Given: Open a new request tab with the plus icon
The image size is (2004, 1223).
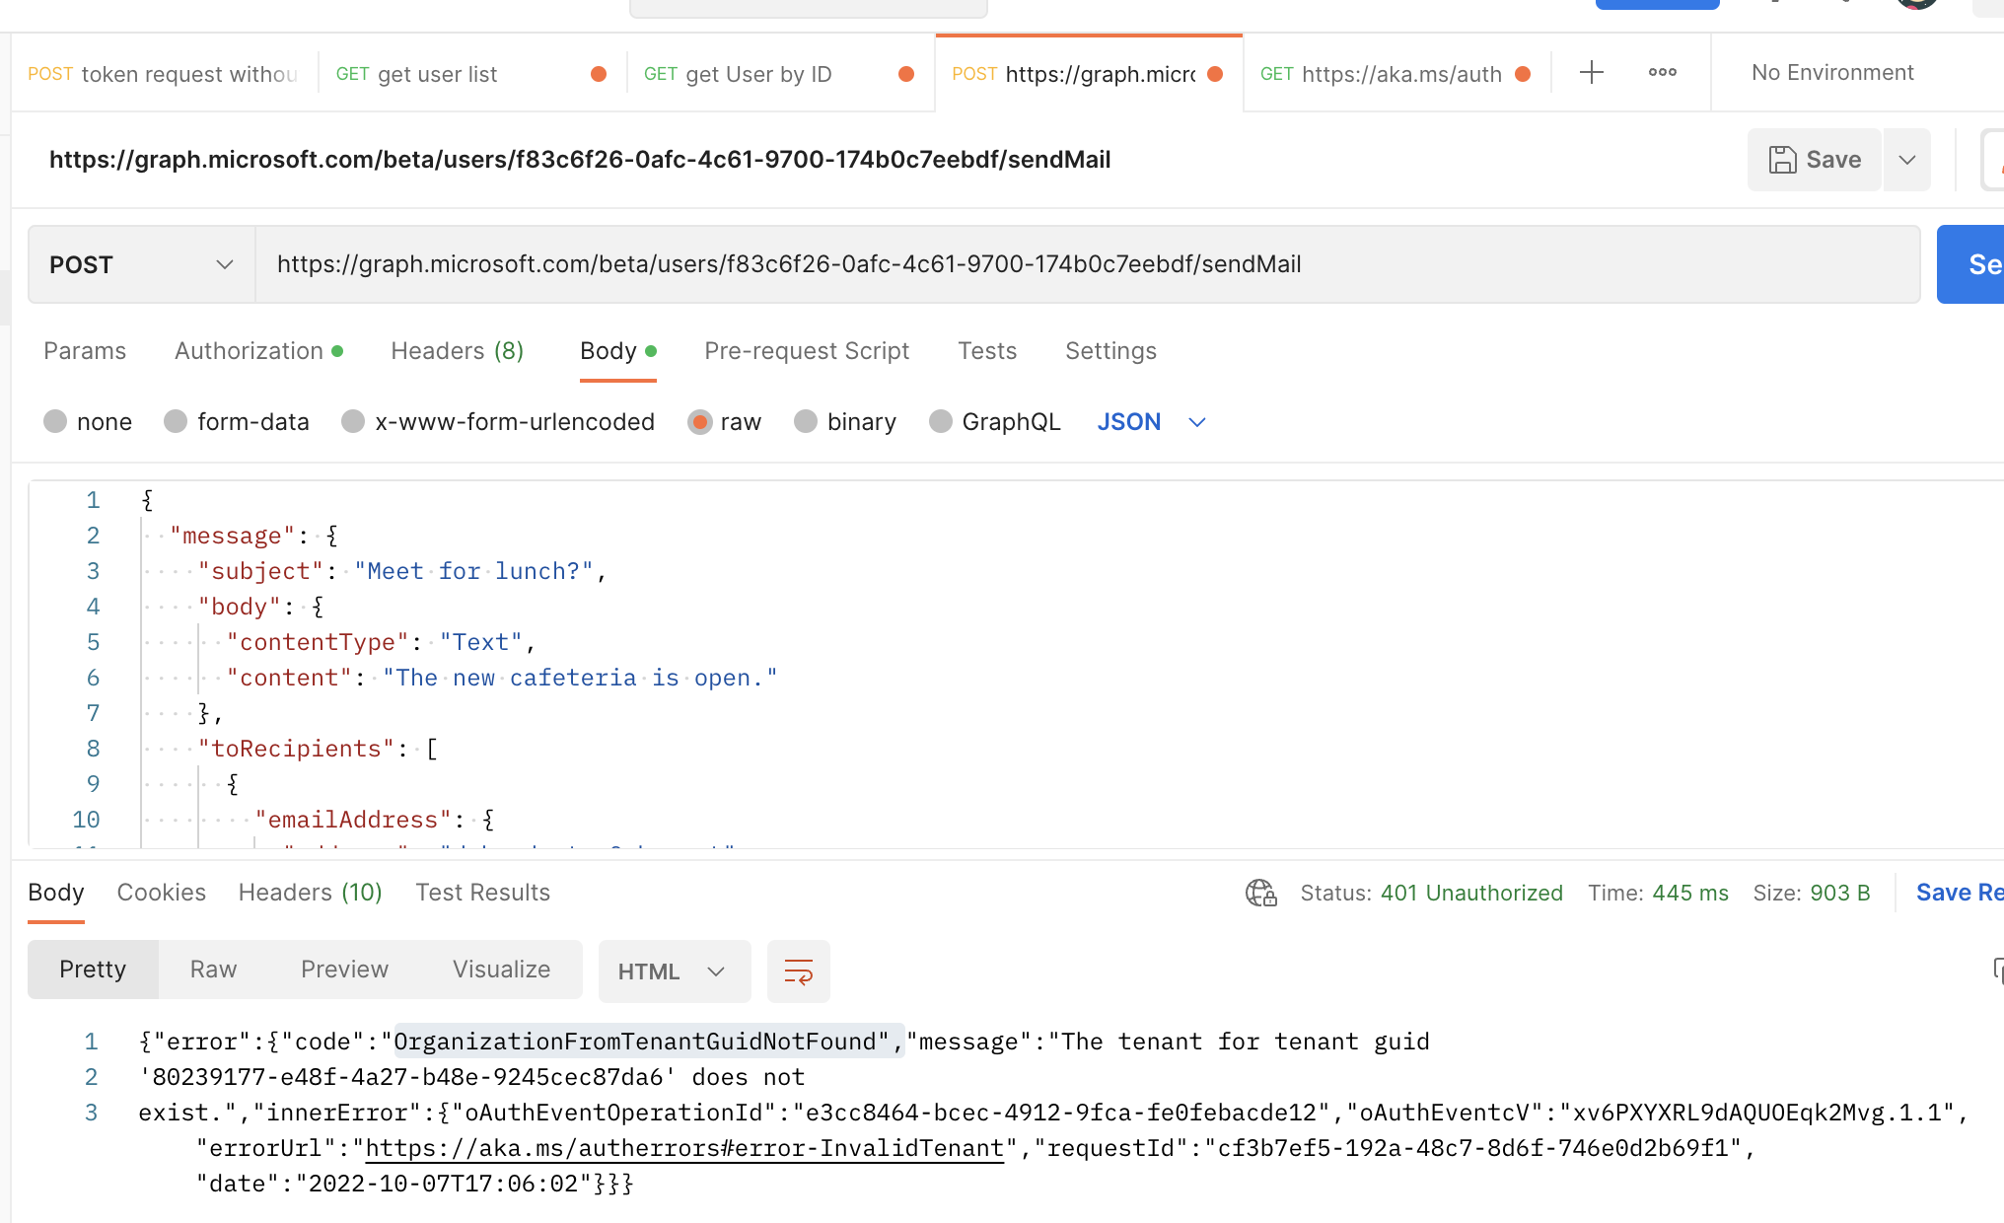Looking at the screenshot, I should click(1591, 73).
